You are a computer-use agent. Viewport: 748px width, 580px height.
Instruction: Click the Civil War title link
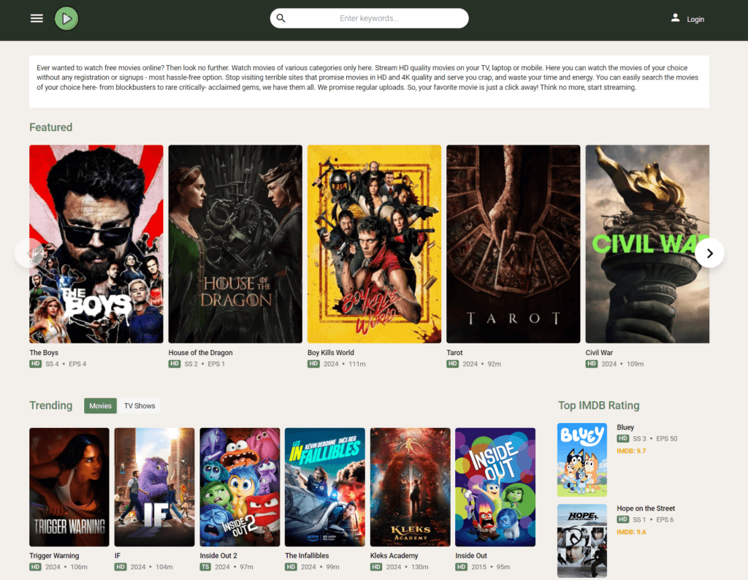pyautogui.click(x=599, y=353)
